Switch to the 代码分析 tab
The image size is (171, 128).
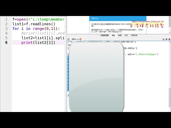tap(134, 35)
